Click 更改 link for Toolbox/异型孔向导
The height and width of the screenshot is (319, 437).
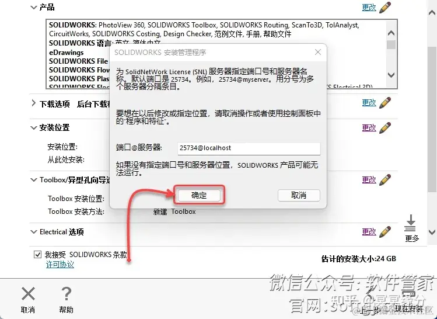point(369,180)
